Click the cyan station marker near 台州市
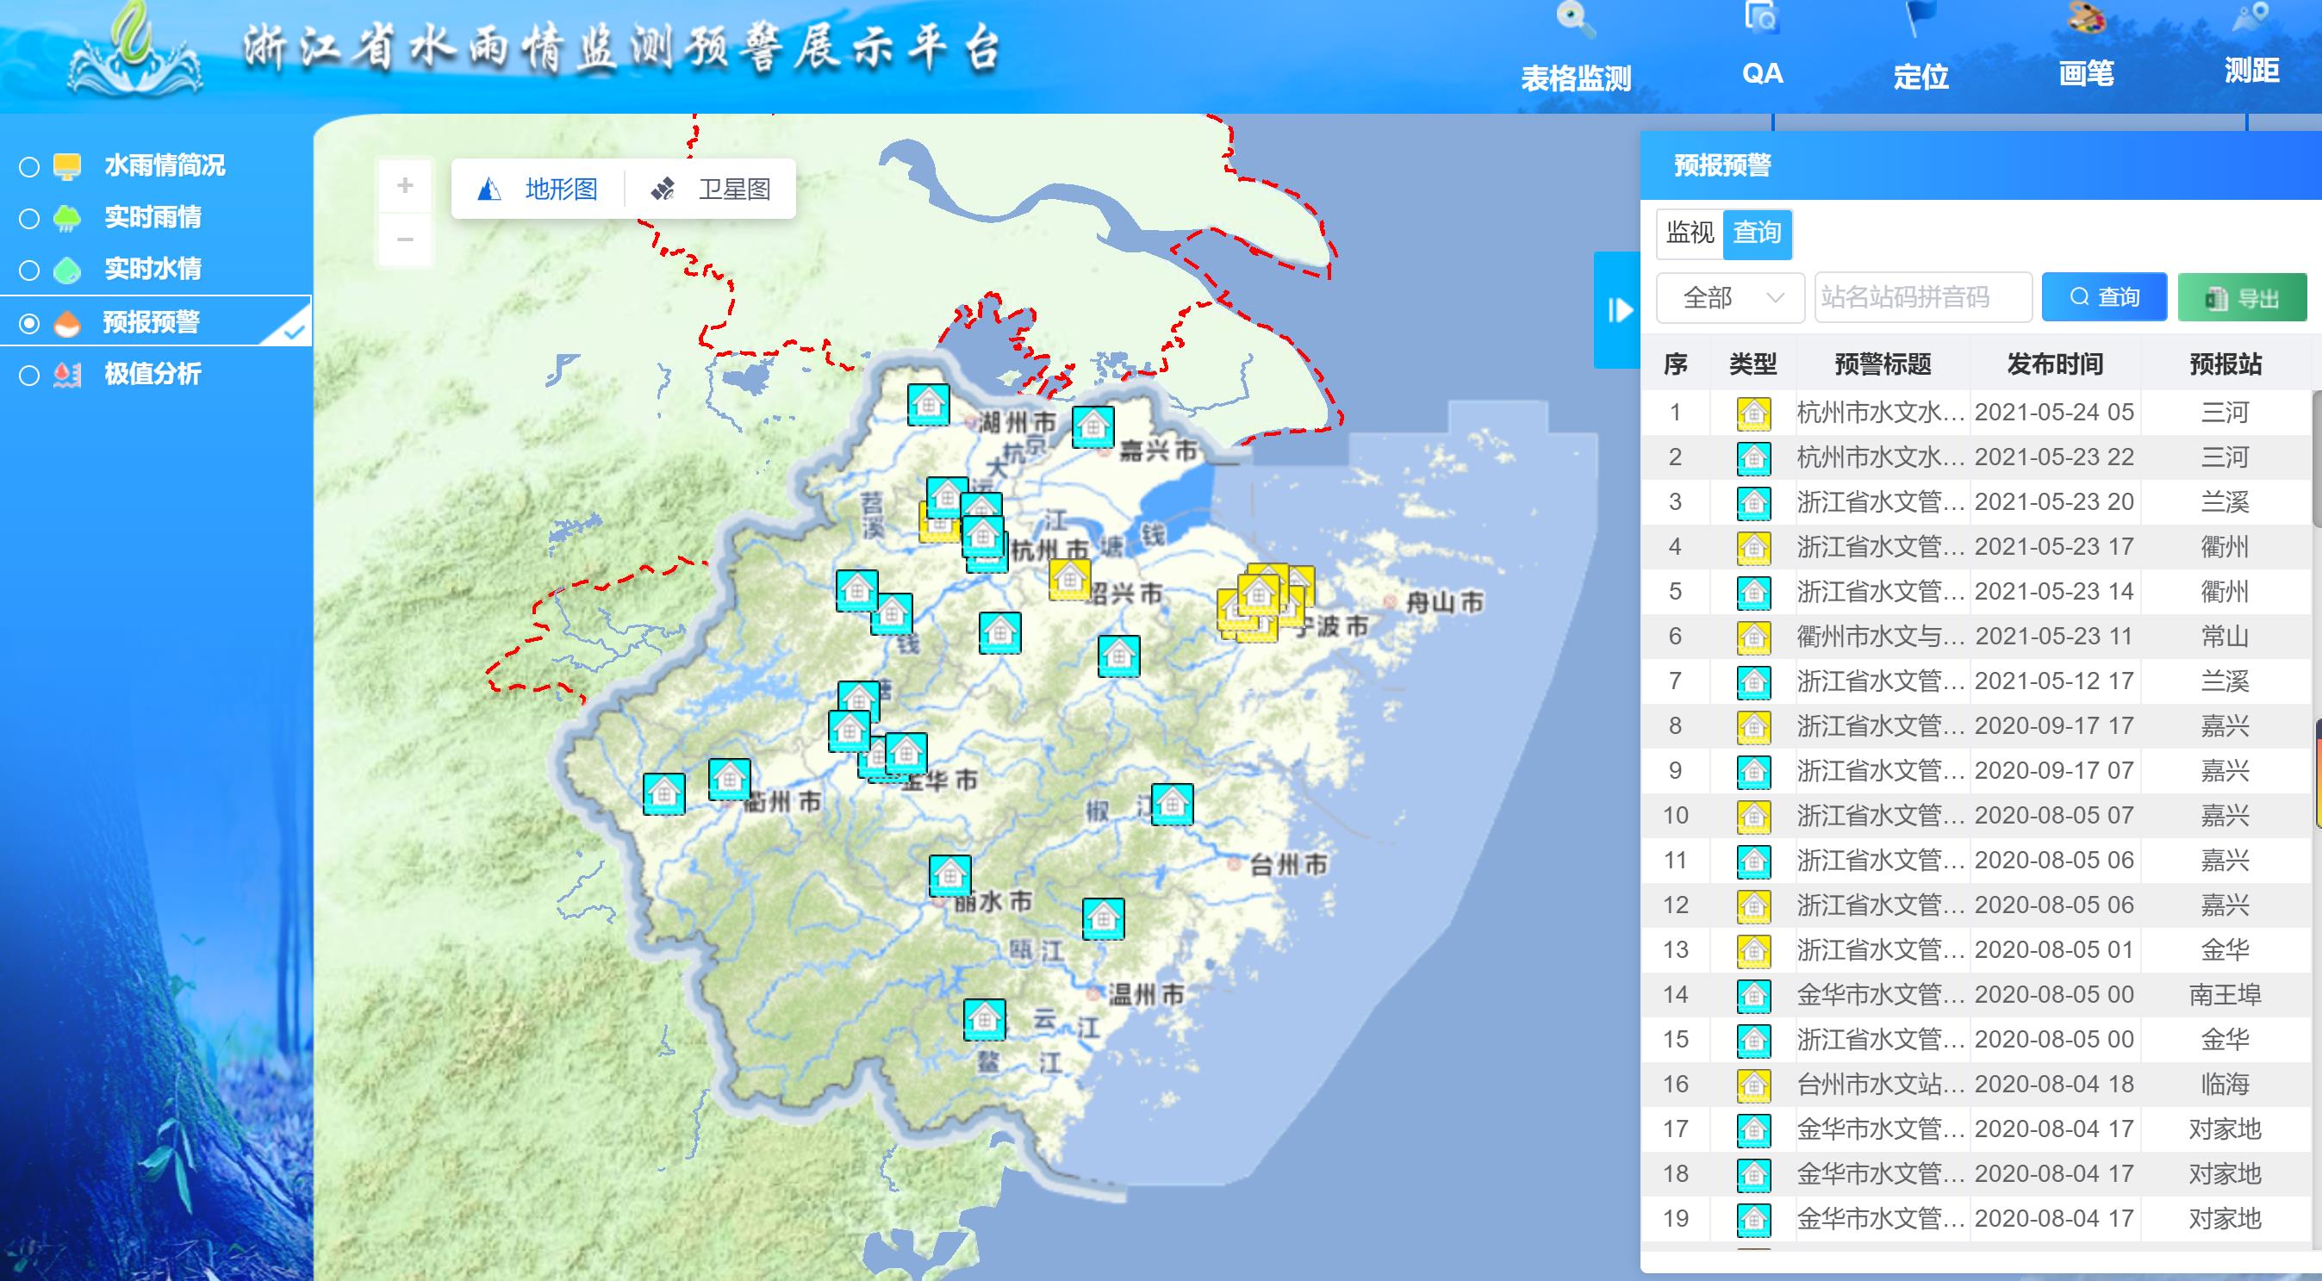The image size is (2322, 1281). point(1172,804)
